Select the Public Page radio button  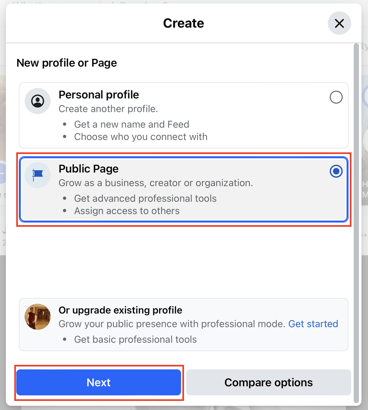pyautogui.click(x=336, y=171)
